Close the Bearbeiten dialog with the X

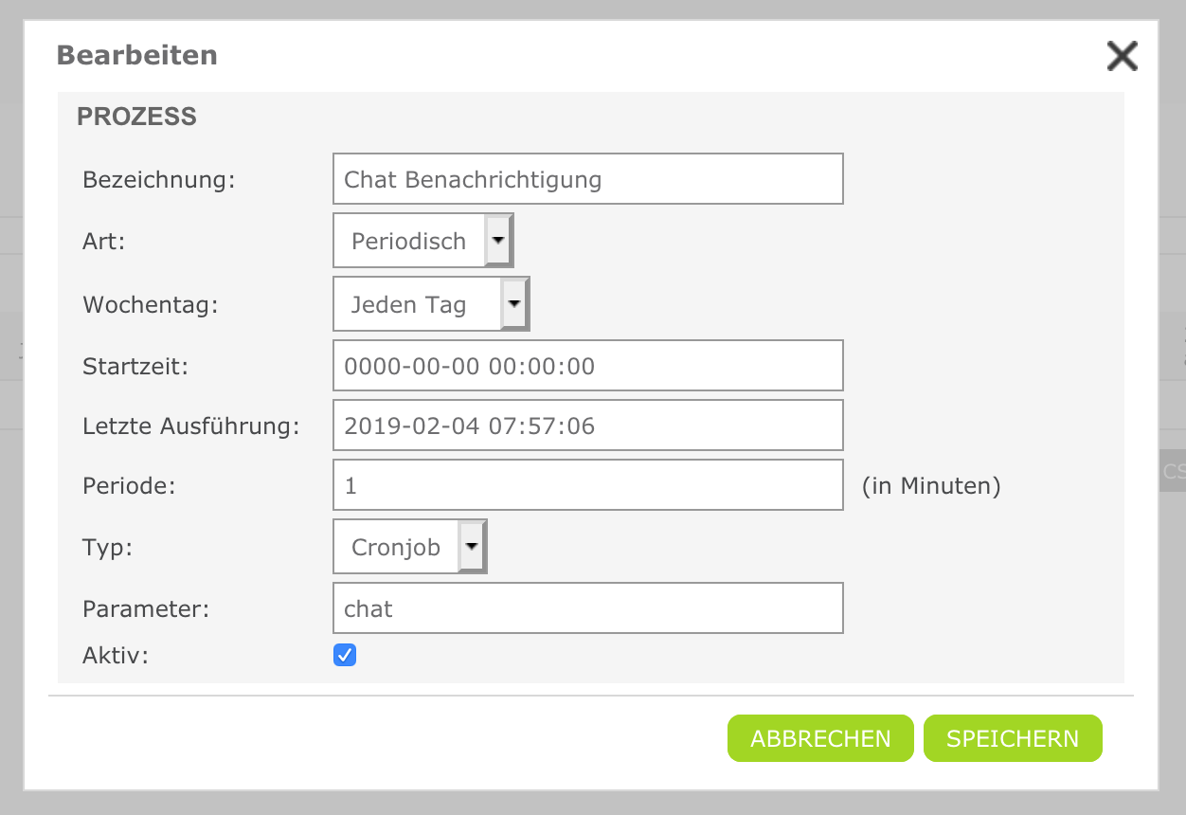1122,57
